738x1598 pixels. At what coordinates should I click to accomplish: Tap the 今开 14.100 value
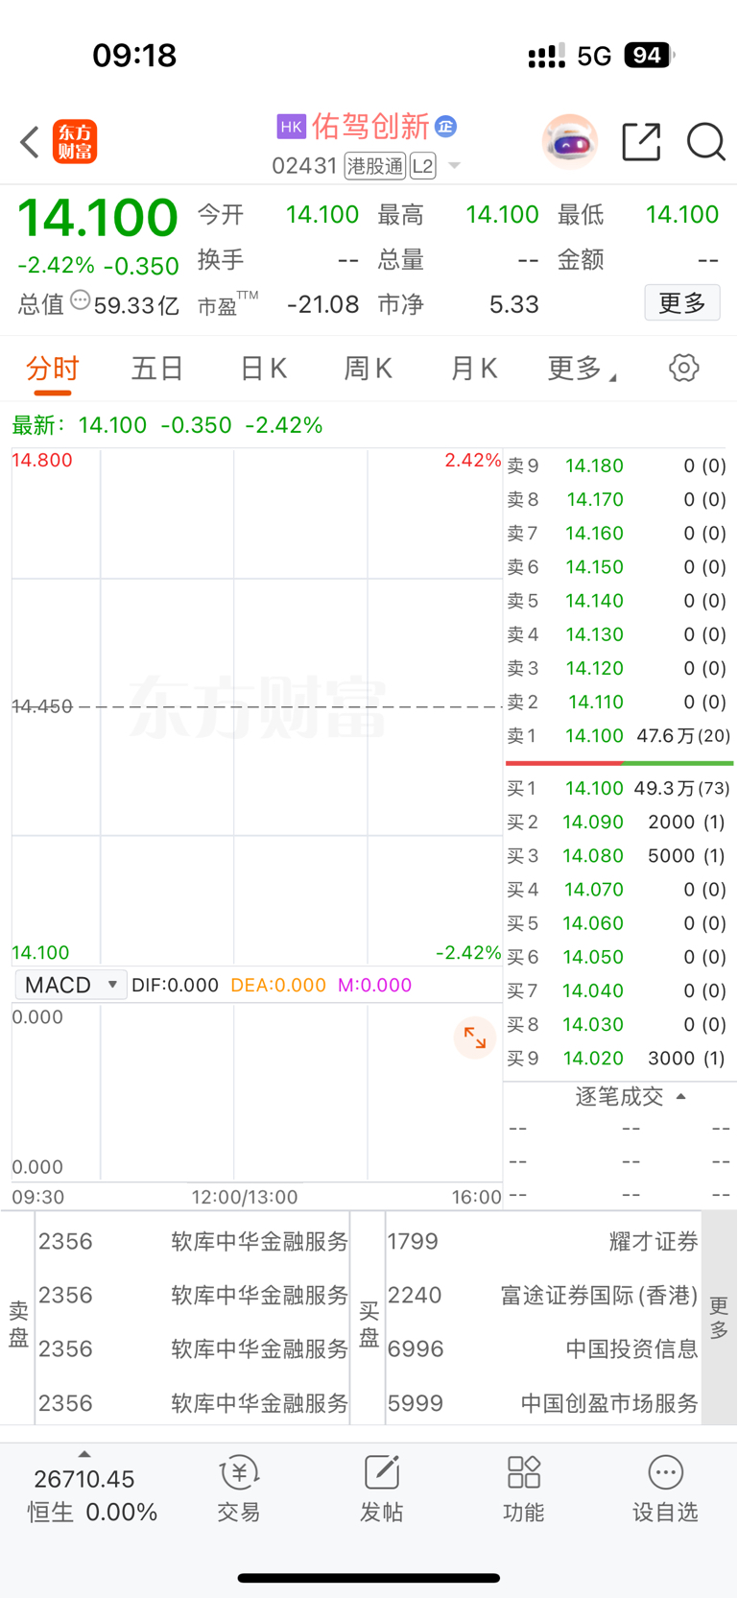coord(322,214)
